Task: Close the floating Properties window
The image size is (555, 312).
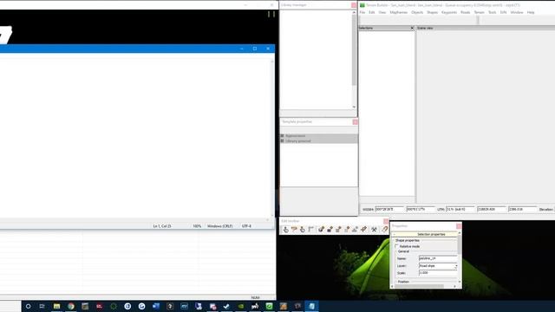Action: (x=459, y=226)
